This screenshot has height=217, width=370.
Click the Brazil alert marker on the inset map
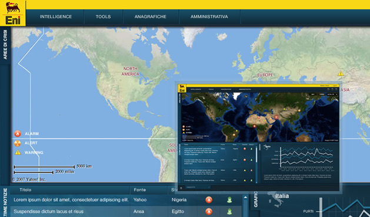click(234, 135)
